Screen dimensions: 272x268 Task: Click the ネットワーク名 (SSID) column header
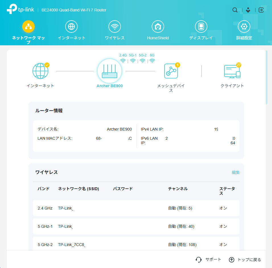tap(79, 189)
